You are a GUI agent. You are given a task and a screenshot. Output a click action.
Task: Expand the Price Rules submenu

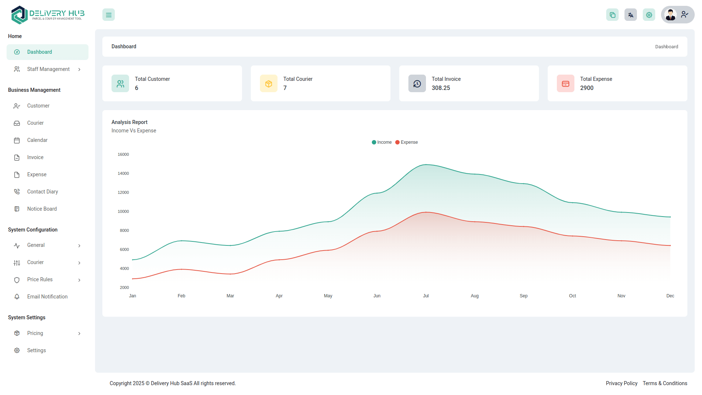click(x=79, y=280)
